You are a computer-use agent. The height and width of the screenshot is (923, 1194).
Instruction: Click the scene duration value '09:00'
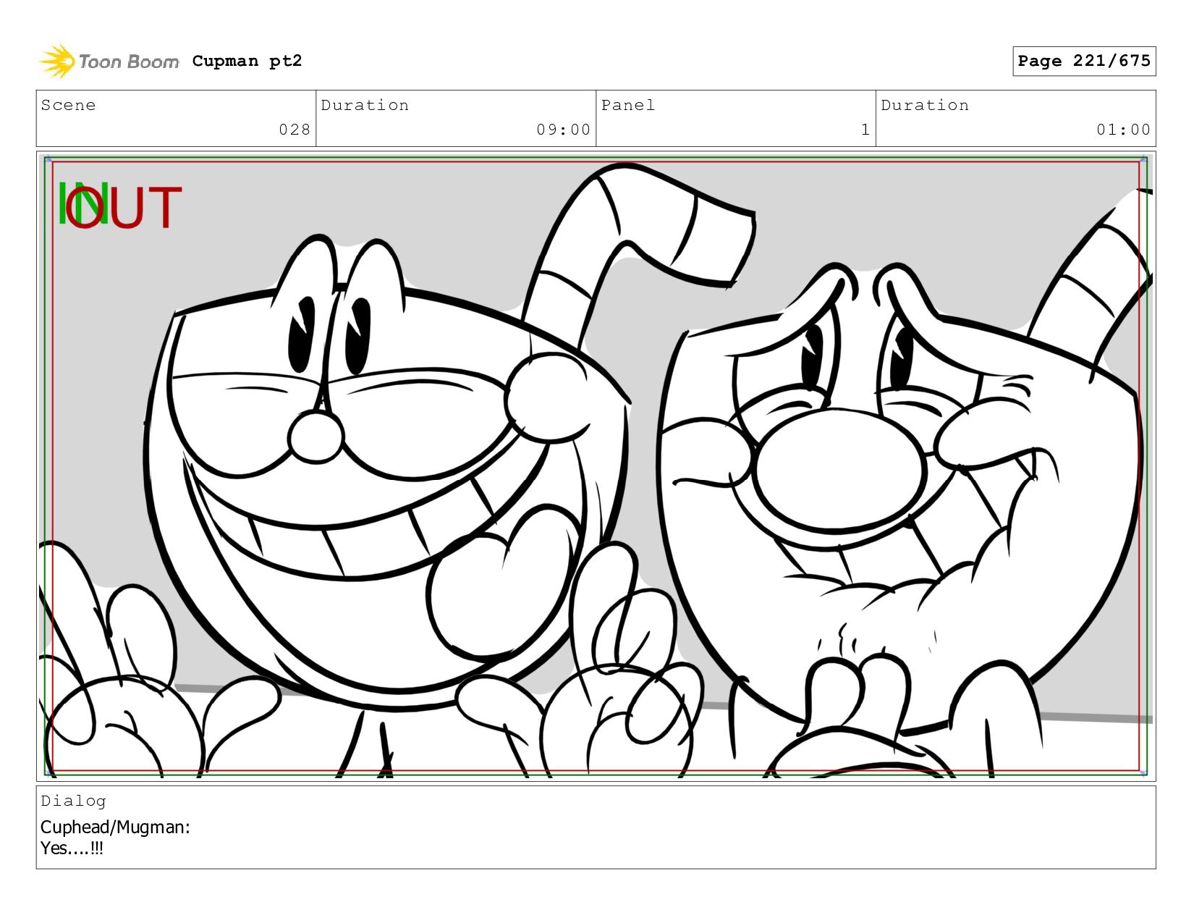click(564, 130)
